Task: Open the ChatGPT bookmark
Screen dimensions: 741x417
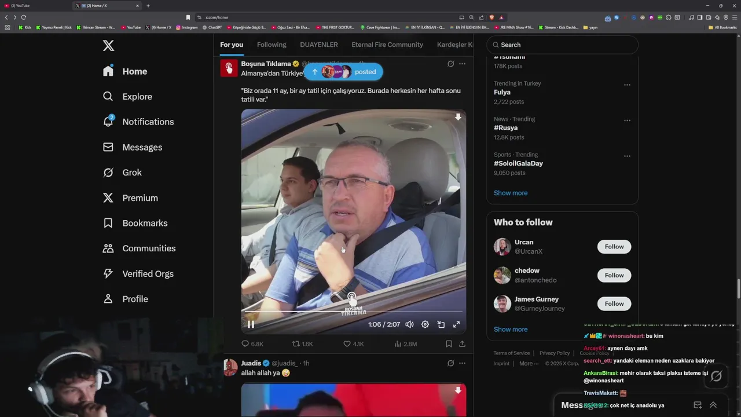Action: (x=212, y=27)
